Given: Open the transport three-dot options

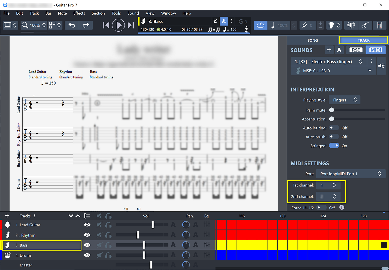Looking at the screenshot, I should click(231, 21).
